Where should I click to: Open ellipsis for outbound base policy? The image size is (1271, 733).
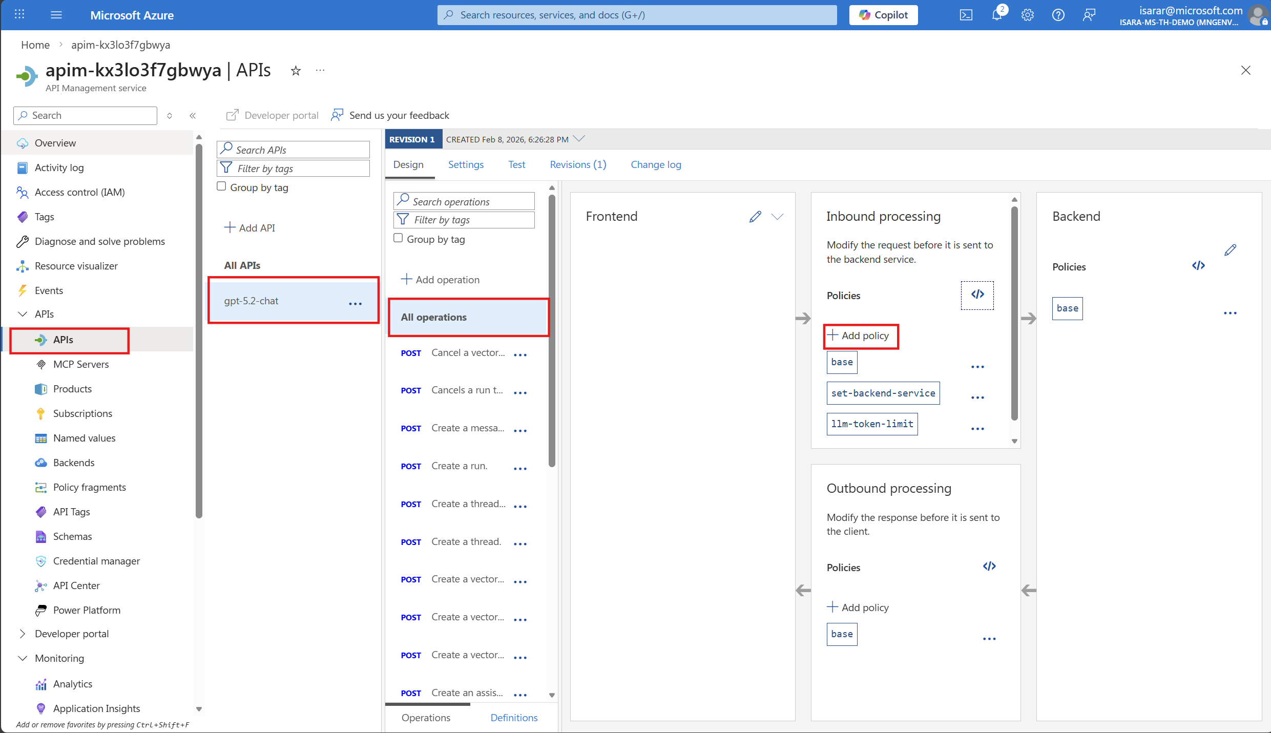point(989,638)
